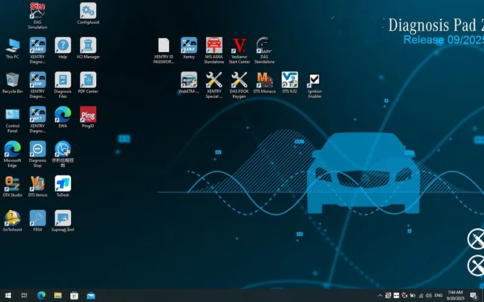Viewport: 484px width, 302px height.
Task: Select the Ignition Enabler icon
Action: 315,86
